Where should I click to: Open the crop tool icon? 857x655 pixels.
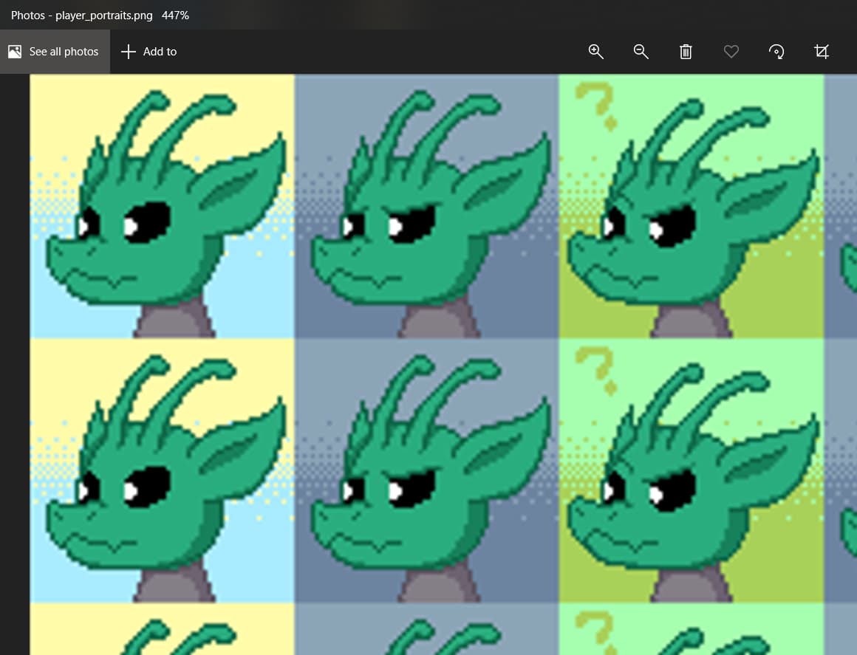pyautogui.click(x=821, y=52)
